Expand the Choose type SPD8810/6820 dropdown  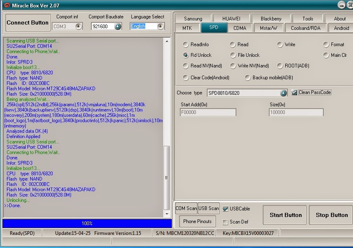[x=283, y=93]
